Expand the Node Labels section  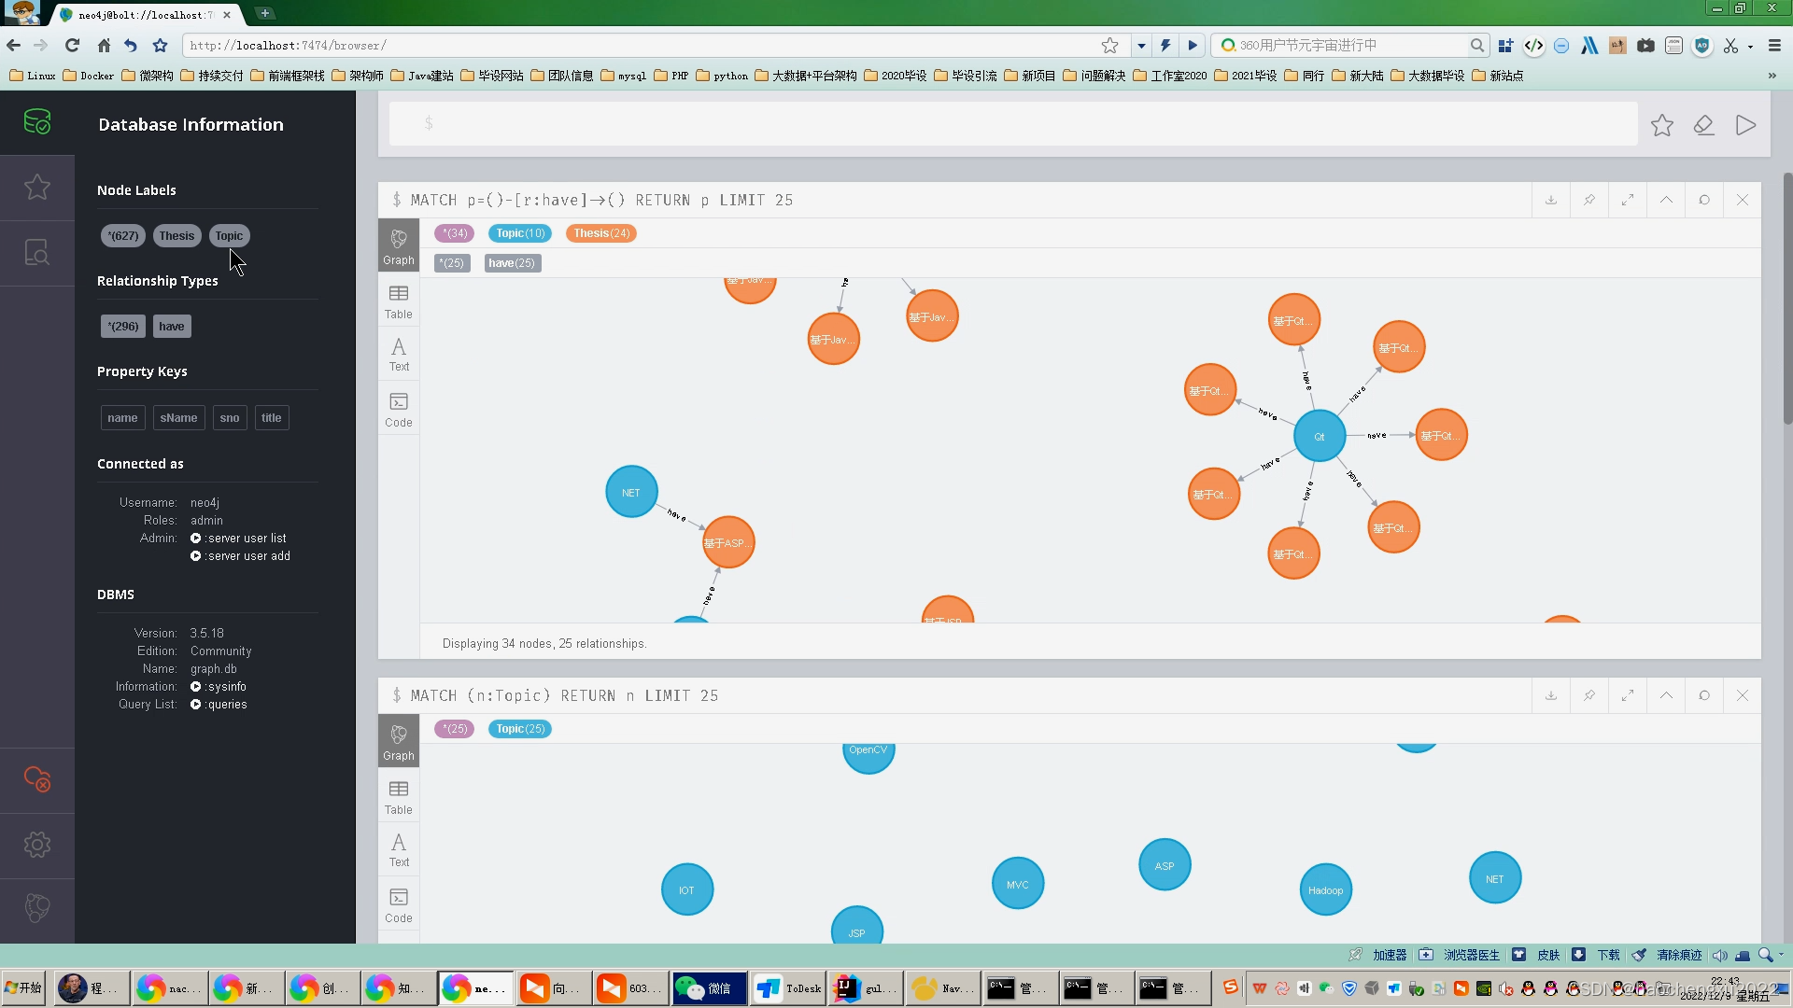(x=136, y=189)
